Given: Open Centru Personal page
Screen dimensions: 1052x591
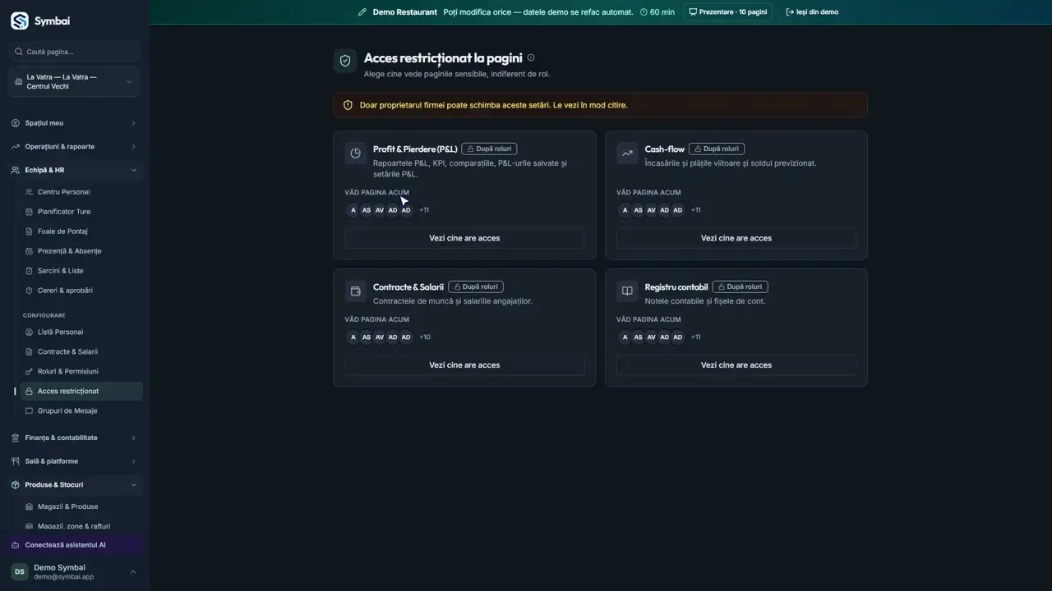Looking at the screenshot, I should coord(81,192).
